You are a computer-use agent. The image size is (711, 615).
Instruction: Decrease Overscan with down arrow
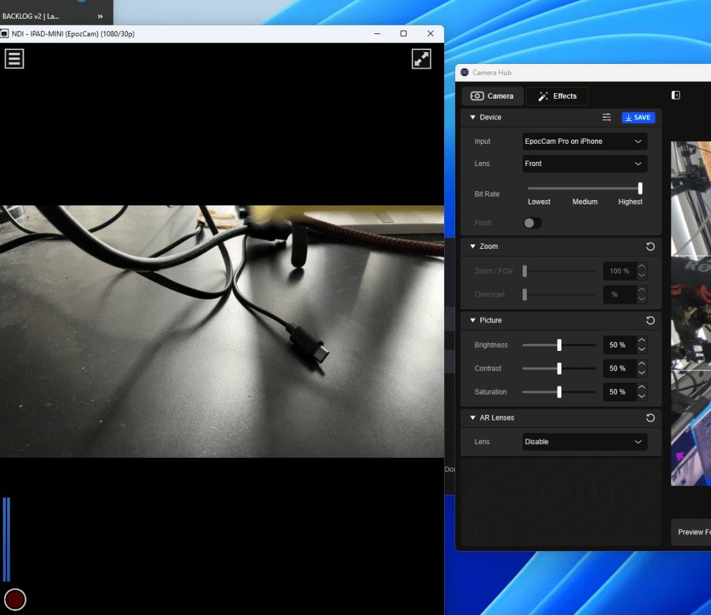[x=641, y=299]
